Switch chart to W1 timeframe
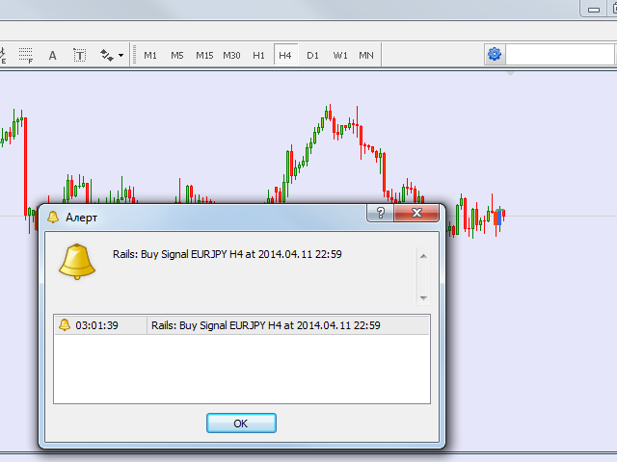The width and height of the screenshot is (617, 462). tap(340, 56)
